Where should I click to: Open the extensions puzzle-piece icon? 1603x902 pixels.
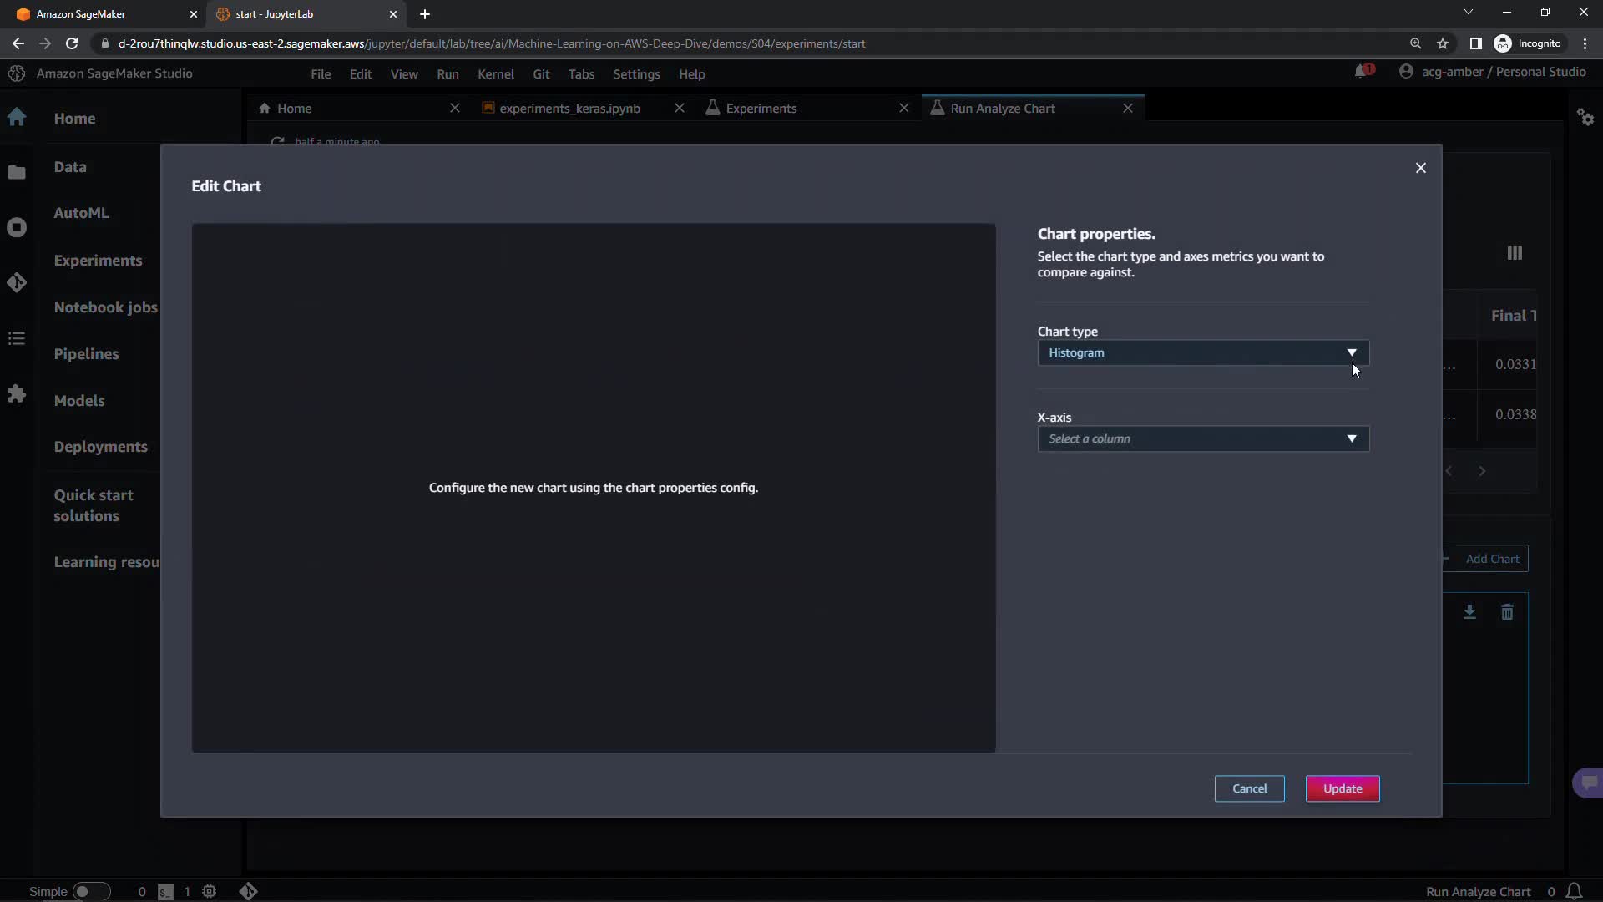17,393
